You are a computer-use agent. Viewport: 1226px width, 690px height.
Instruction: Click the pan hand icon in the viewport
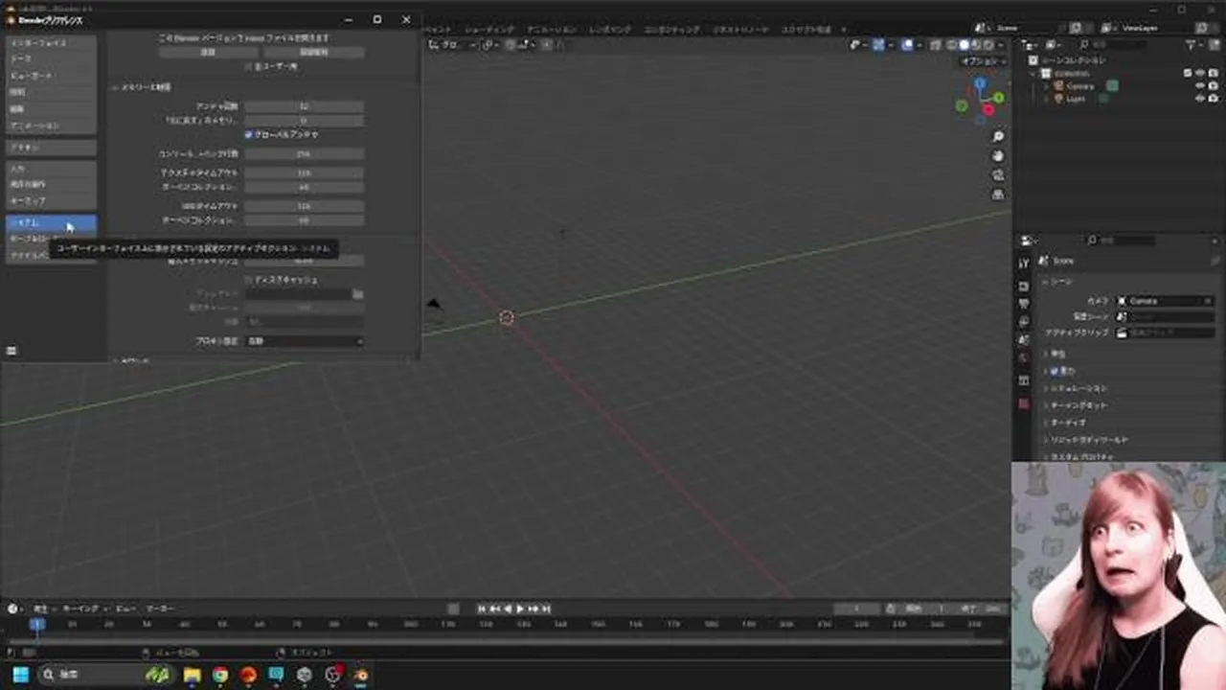click(x=998, y=156)
